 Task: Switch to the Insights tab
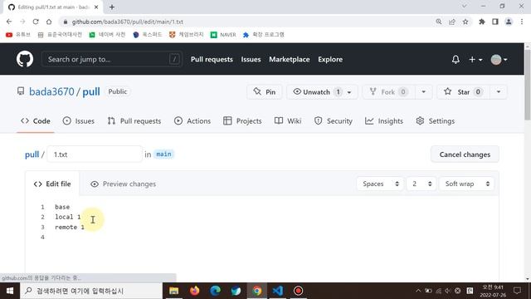[x=384, y=121]
